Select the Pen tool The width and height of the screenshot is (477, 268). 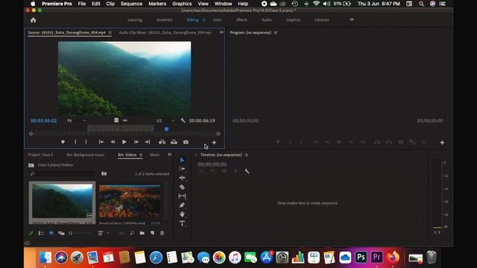(182, 205)
